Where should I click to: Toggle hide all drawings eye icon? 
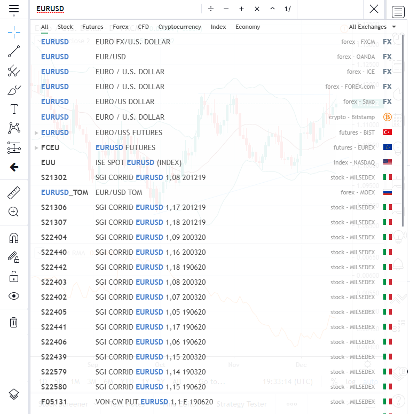pyautogui.click(x=14, y=296)
